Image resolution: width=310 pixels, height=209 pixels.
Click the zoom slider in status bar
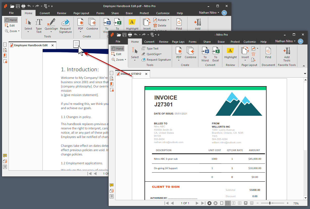(x=270, y=203)
